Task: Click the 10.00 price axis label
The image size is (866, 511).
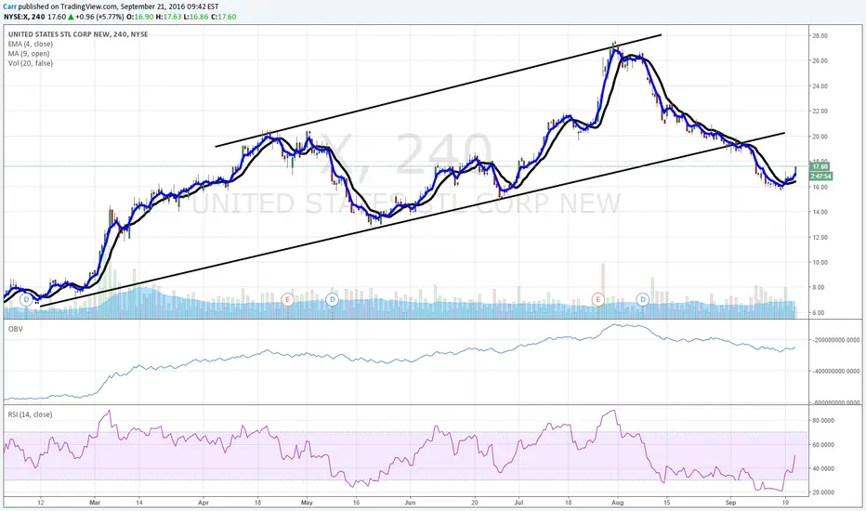Action: 820,262
